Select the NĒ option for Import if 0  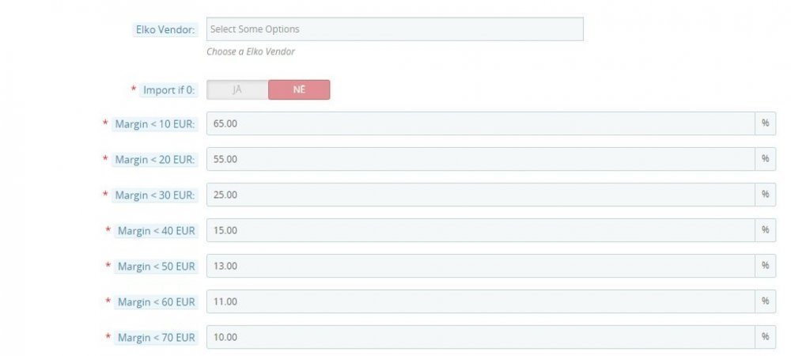pyautogui.click(x=299, y=90)
